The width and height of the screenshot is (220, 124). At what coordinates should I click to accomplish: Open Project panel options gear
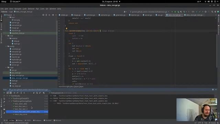pos(53,15)
